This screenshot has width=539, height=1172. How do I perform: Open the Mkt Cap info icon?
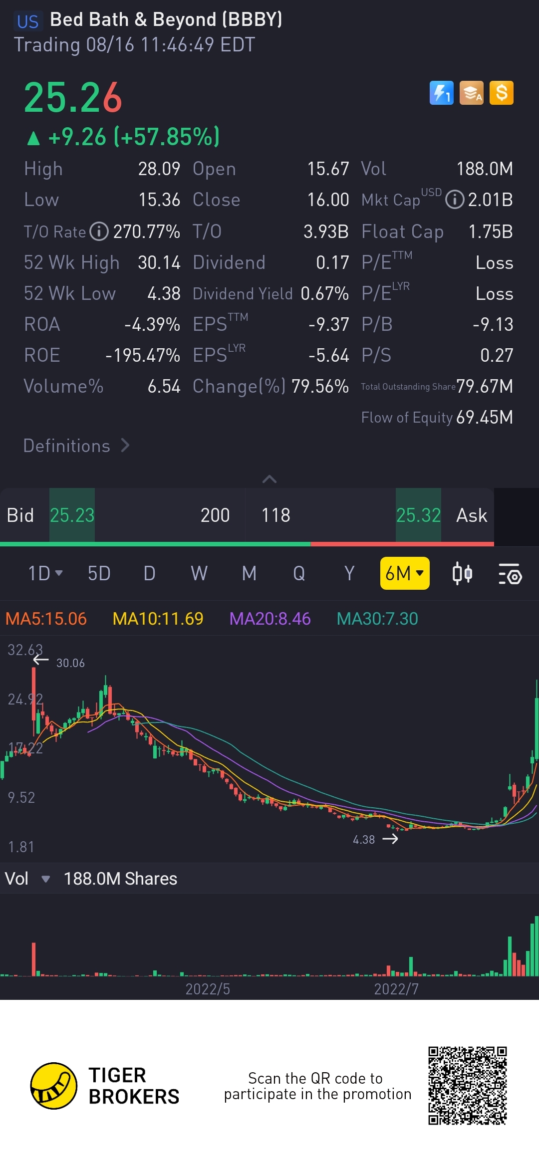[455, 200]
